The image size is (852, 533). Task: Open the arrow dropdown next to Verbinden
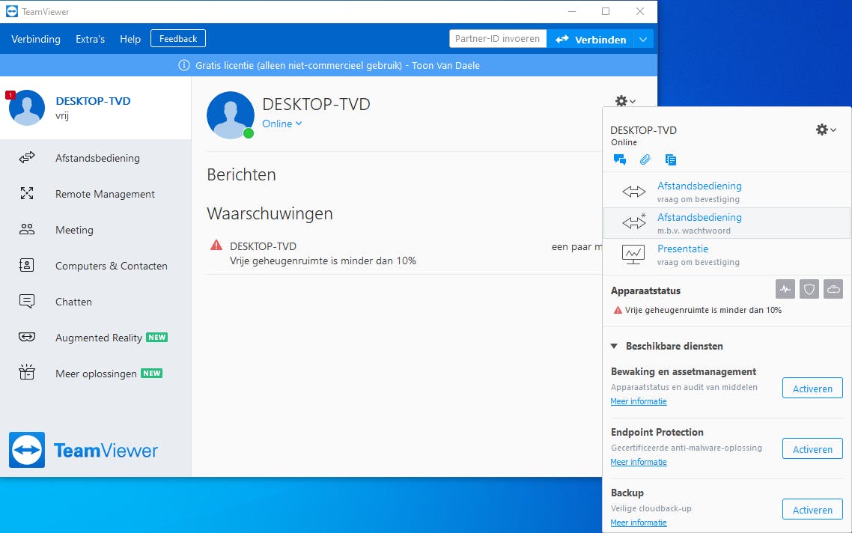[x=643, y=39]
